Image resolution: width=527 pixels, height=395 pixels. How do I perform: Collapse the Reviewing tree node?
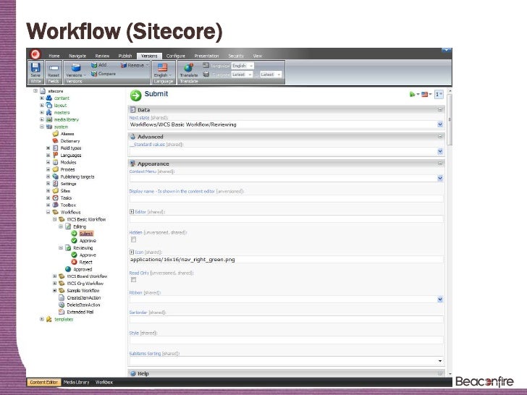pyautogui.click(x=61, y=248)
